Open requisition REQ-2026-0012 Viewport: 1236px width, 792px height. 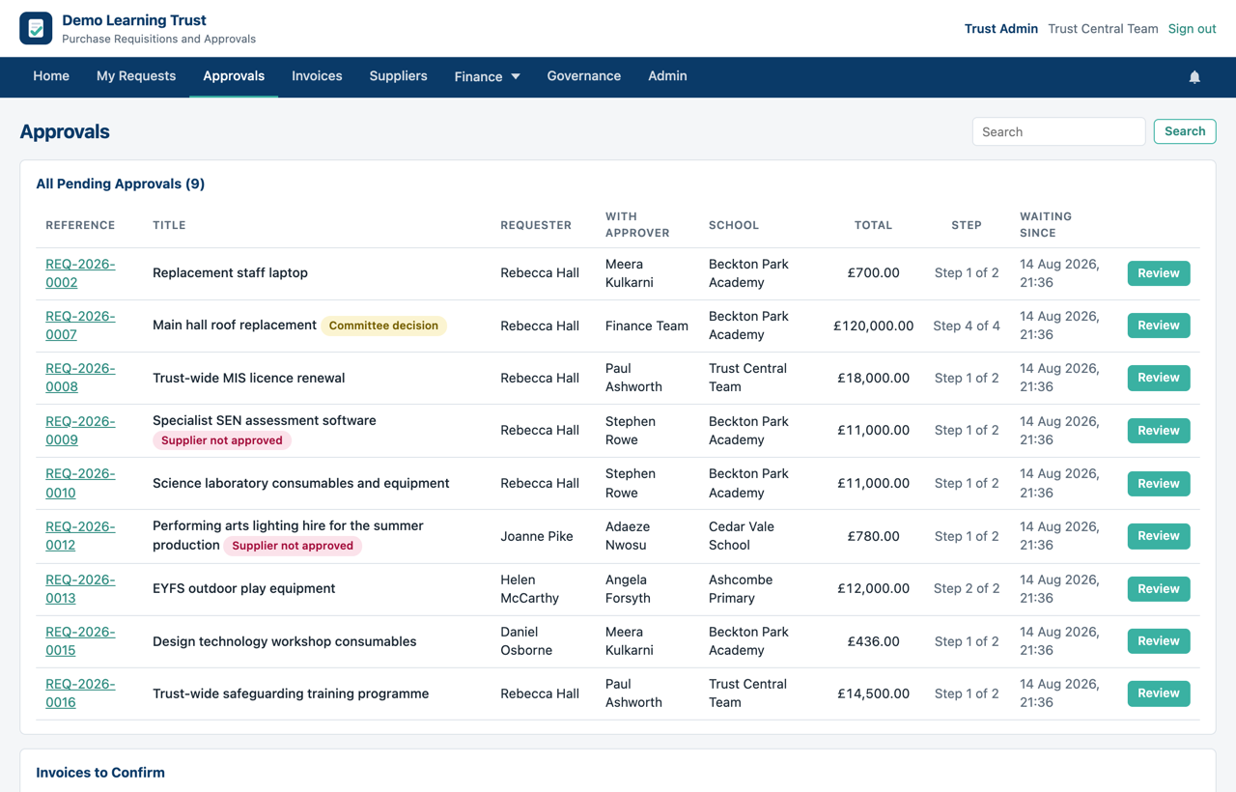(x=80, y=536)
